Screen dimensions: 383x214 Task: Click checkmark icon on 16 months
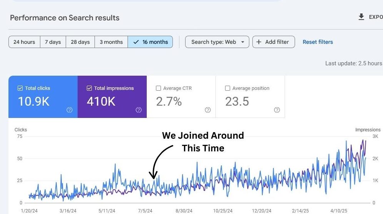136,42
